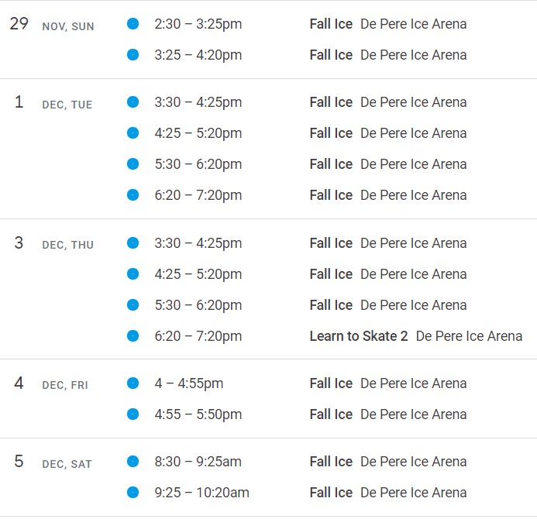This screenshot has height=519, width=537.
Task: Select date 3 Dec, Thu
Action: coord(53,243)
